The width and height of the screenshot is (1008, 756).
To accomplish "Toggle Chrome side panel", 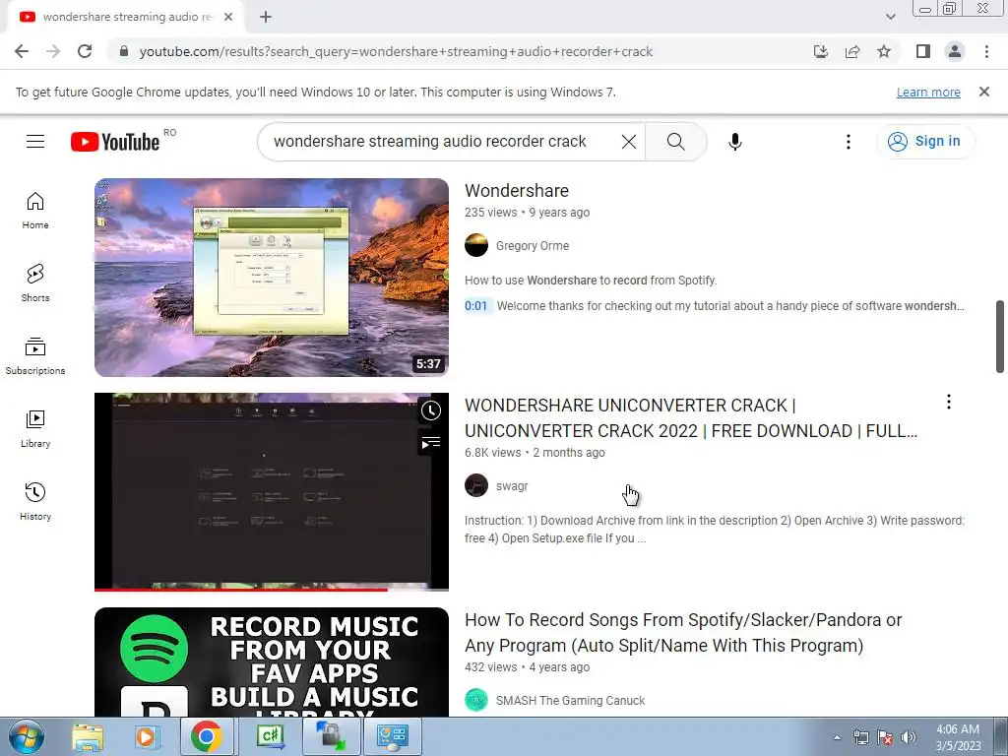I will pyautogui.click(x=923, y=51).
